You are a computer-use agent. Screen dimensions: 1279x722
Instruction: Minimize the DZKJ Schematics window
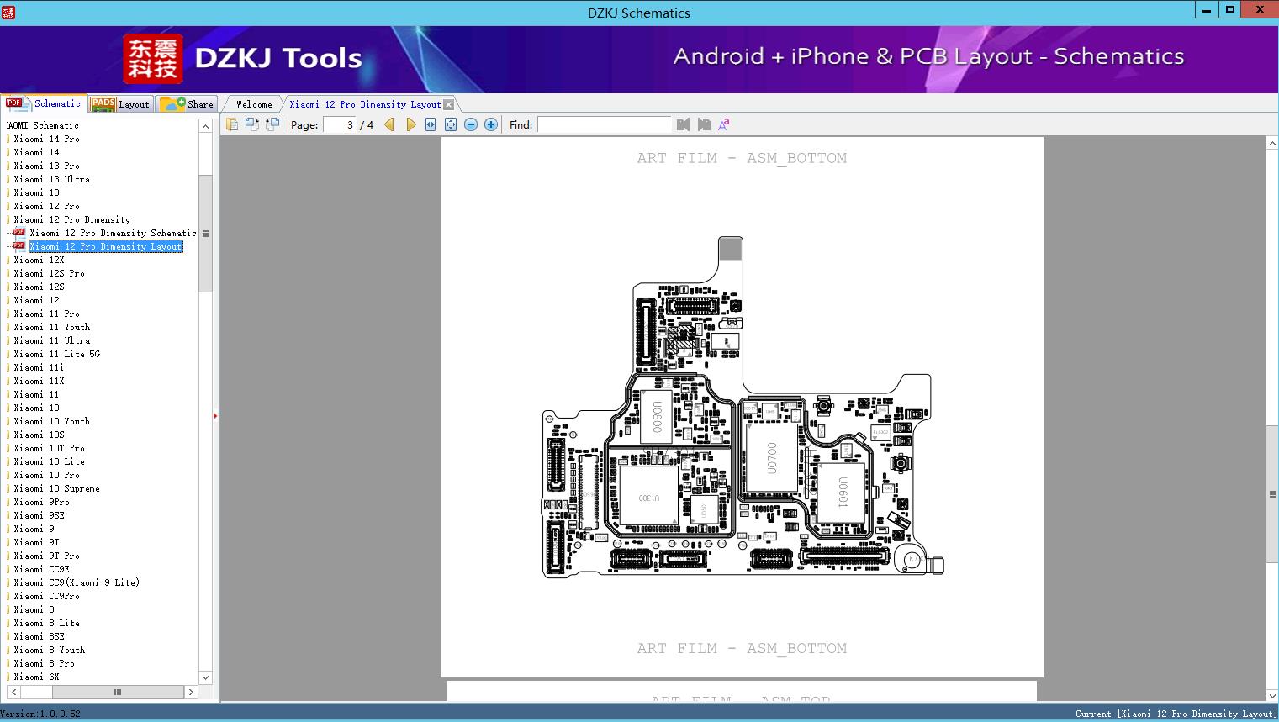tap(1207, 10)
